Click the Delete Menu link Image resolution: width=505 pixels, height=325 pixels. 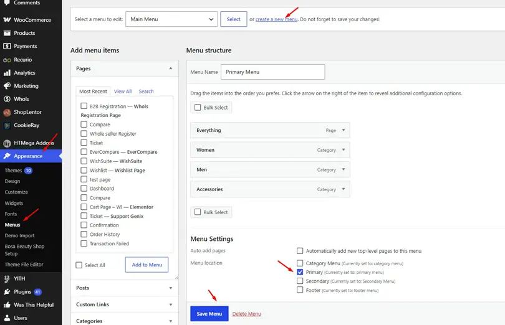[x=246, y=314]
